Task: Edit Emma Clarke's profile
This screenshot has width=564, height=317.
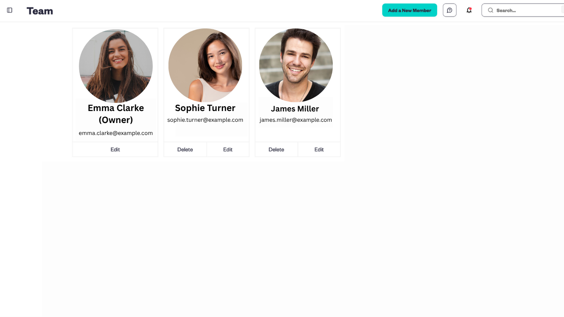Action: pos(115,149)
